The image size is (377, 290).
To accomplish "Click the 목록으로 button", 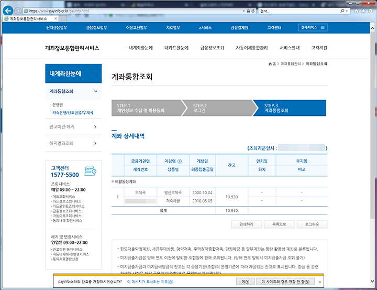I will pyautogui.click(x=279, y=224).
